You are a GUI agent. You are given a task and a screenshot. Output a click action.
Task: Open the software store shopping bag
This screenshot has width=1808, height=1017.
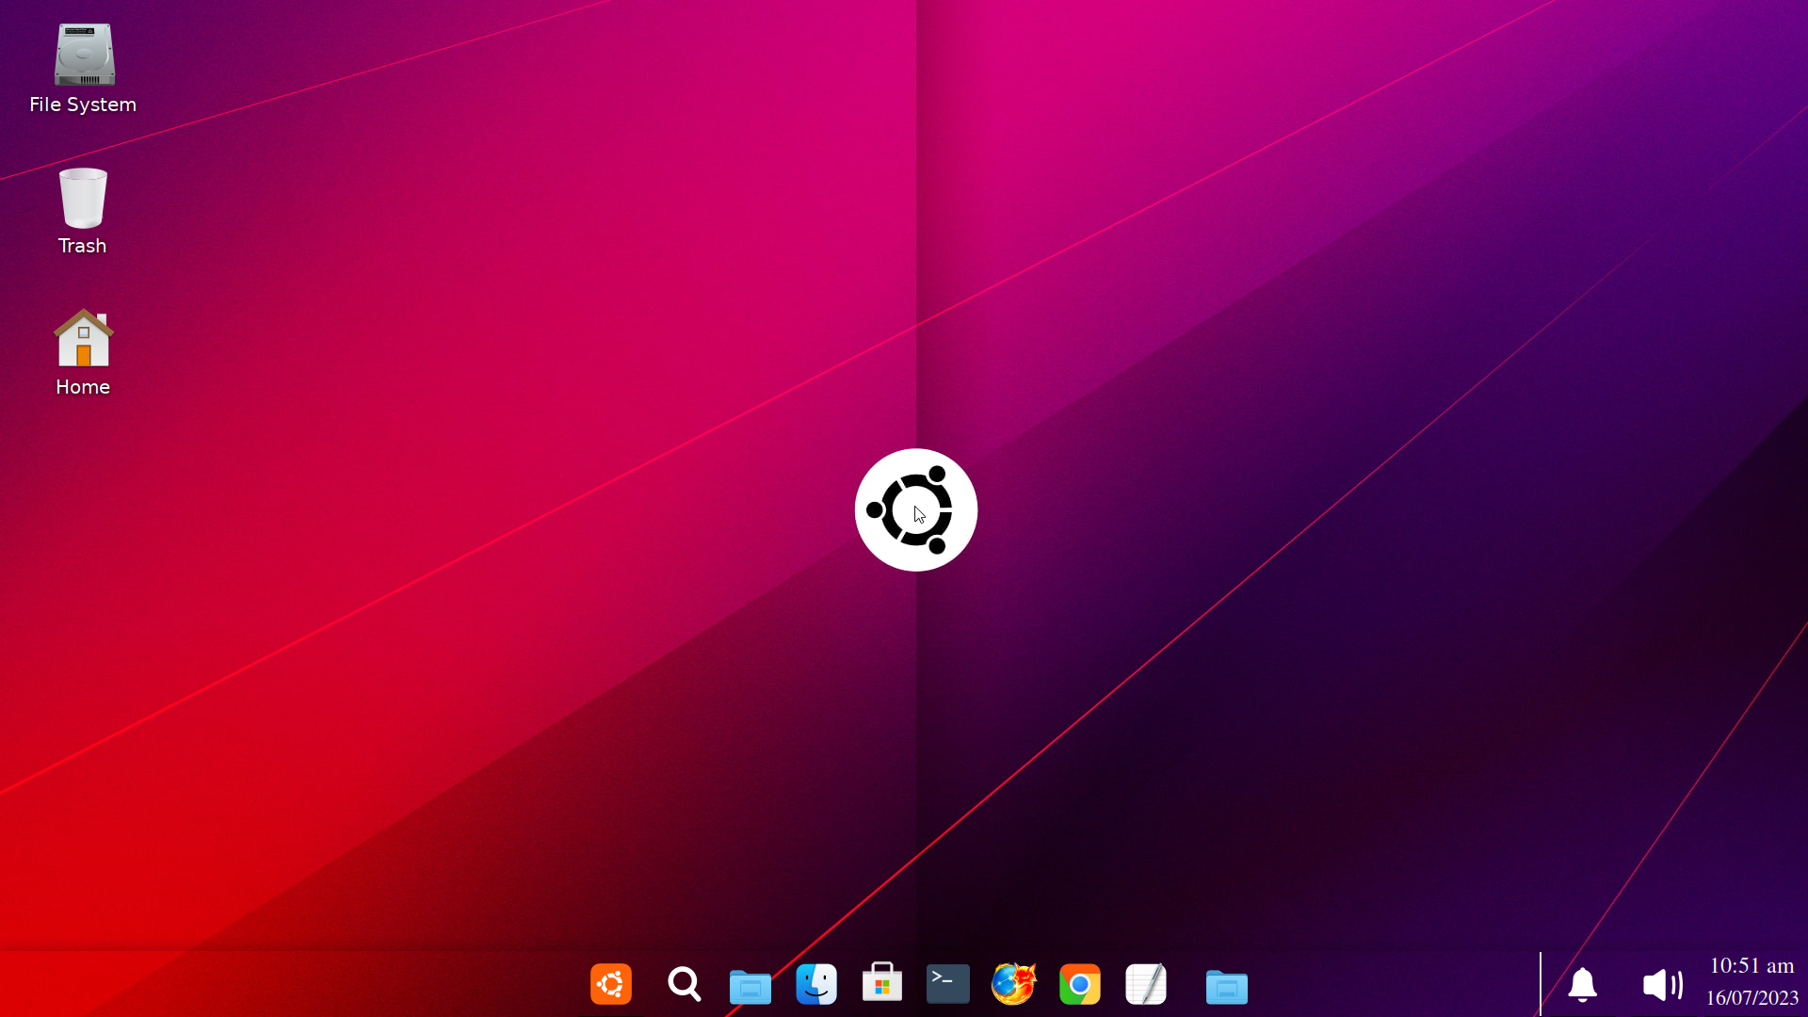pyautogui.click(x=882, y=984)
